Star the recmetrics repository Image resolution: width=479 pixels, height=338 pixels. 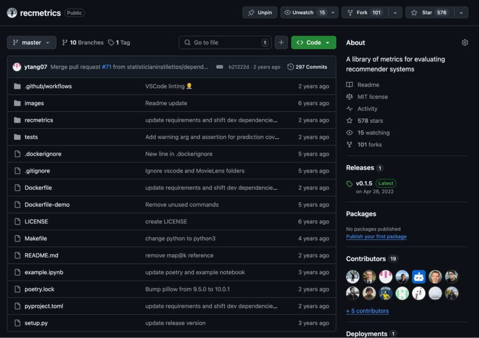[x=430, y=13]
